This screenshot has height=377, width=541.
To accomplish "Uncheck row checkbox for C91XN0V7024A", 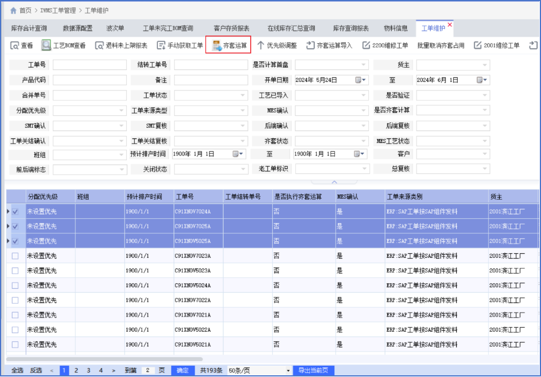I will (x=15, y=211).
